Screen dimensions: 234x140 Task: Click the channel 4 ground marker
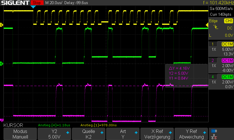1,64
